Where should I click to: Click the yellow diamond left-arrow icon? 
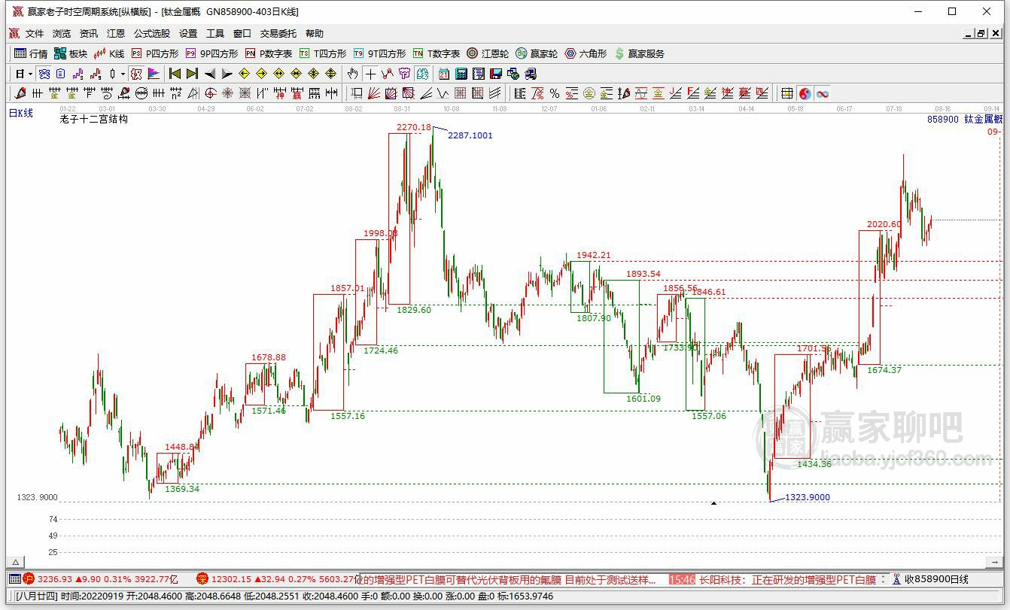pyautogui.click(x=244, y=74)
